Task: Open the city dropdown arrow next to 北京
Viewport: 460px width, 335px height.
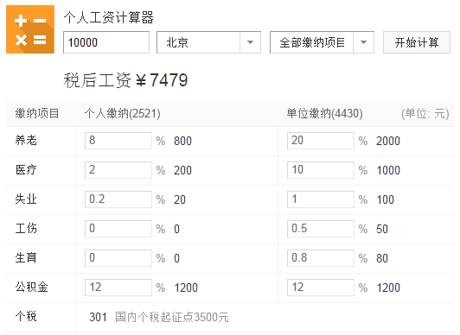Action: (x=250, y=42)
